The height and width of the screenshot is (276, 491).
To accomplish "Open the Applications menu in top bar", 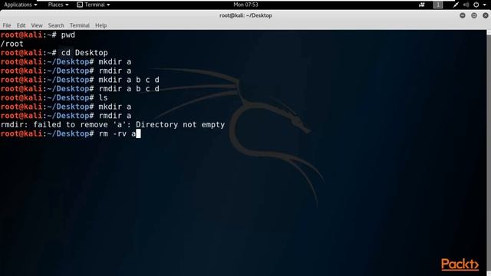I will point(21,5).
